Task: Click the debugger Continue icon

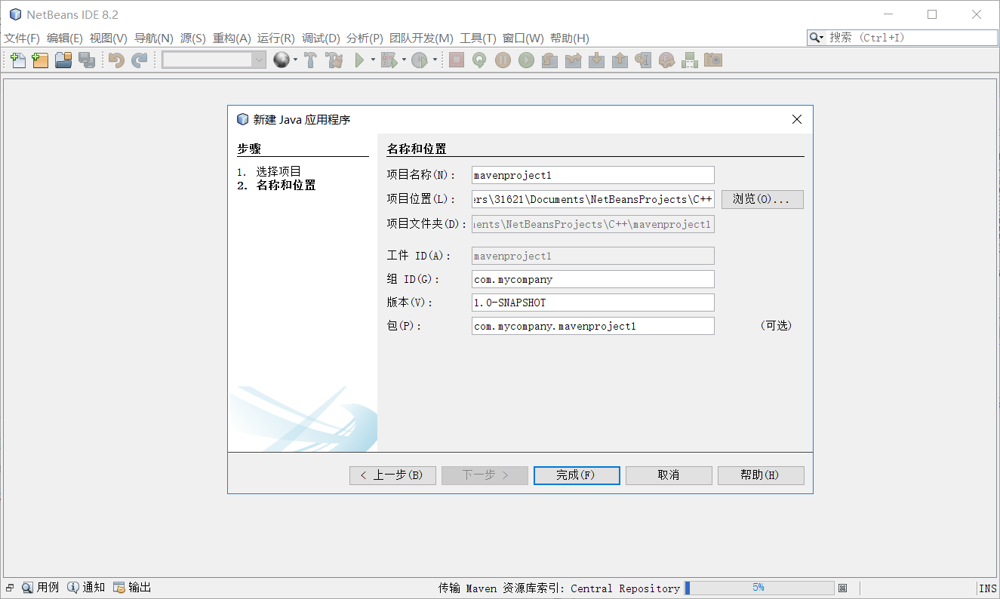Action: point(526,60)
